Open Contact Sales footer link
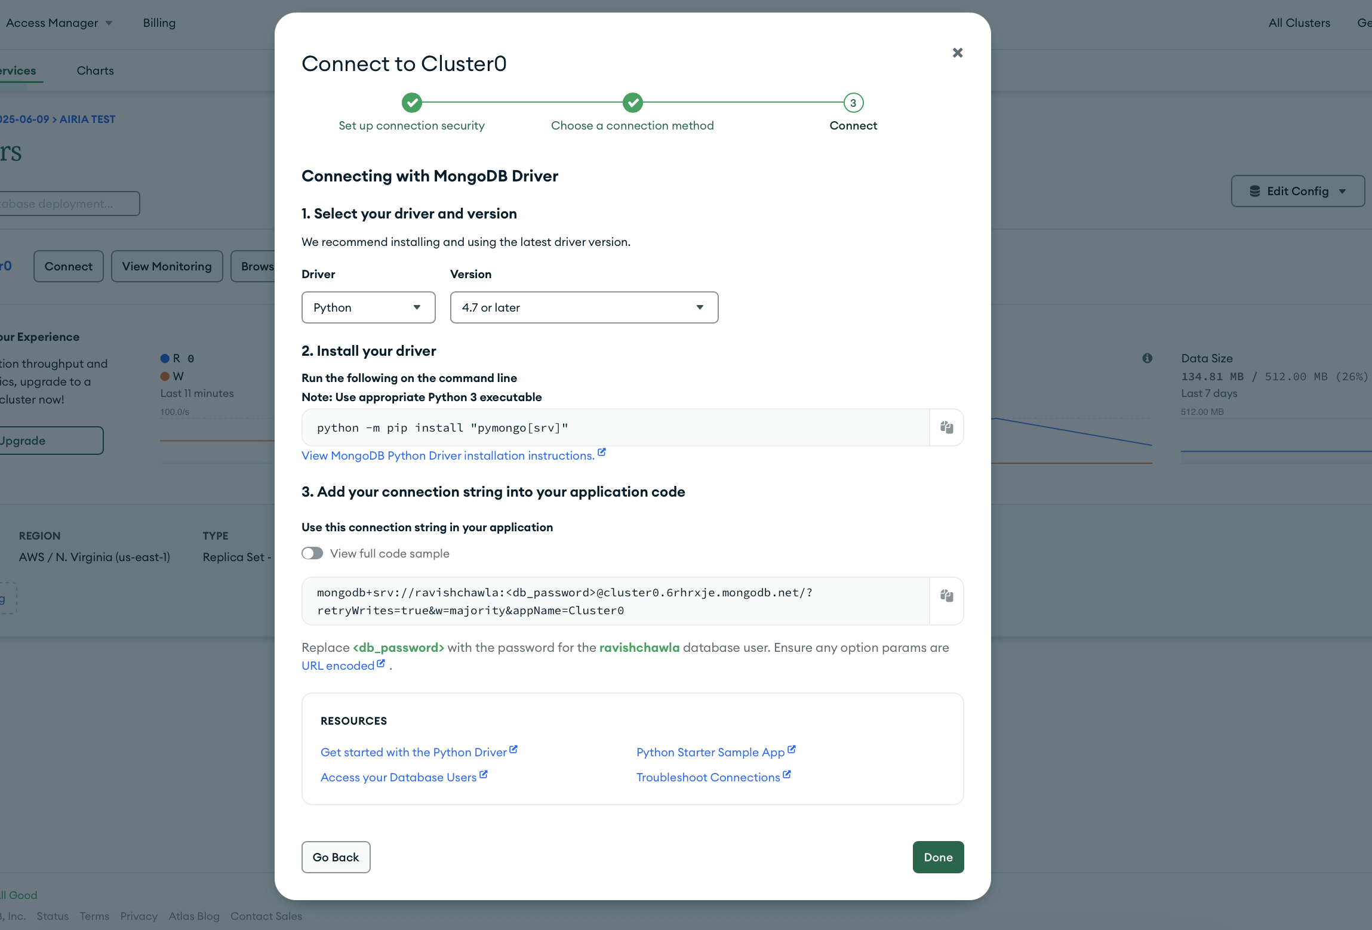 [266, 916]
